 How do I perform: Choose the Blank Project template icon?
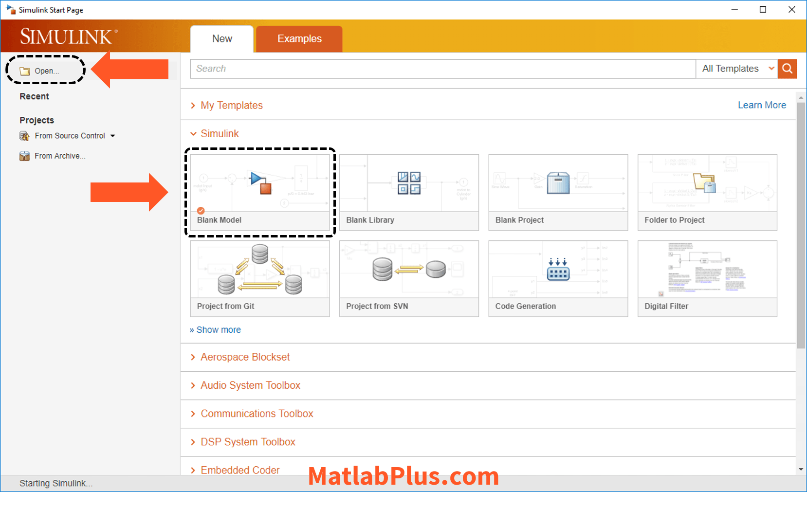[558, 183]
